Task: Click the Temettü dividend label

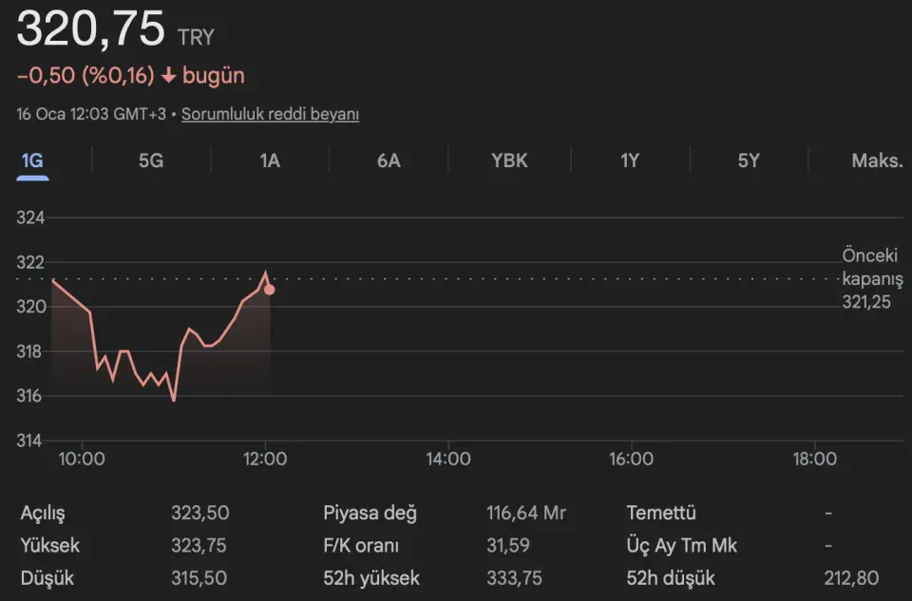Action: coord(661,513)
